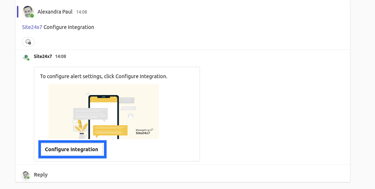Click the heart icon in the illustration
Image resolution: width=375 pixels, height=189 pixels.
pyautogui.click(x=75, y=121)
